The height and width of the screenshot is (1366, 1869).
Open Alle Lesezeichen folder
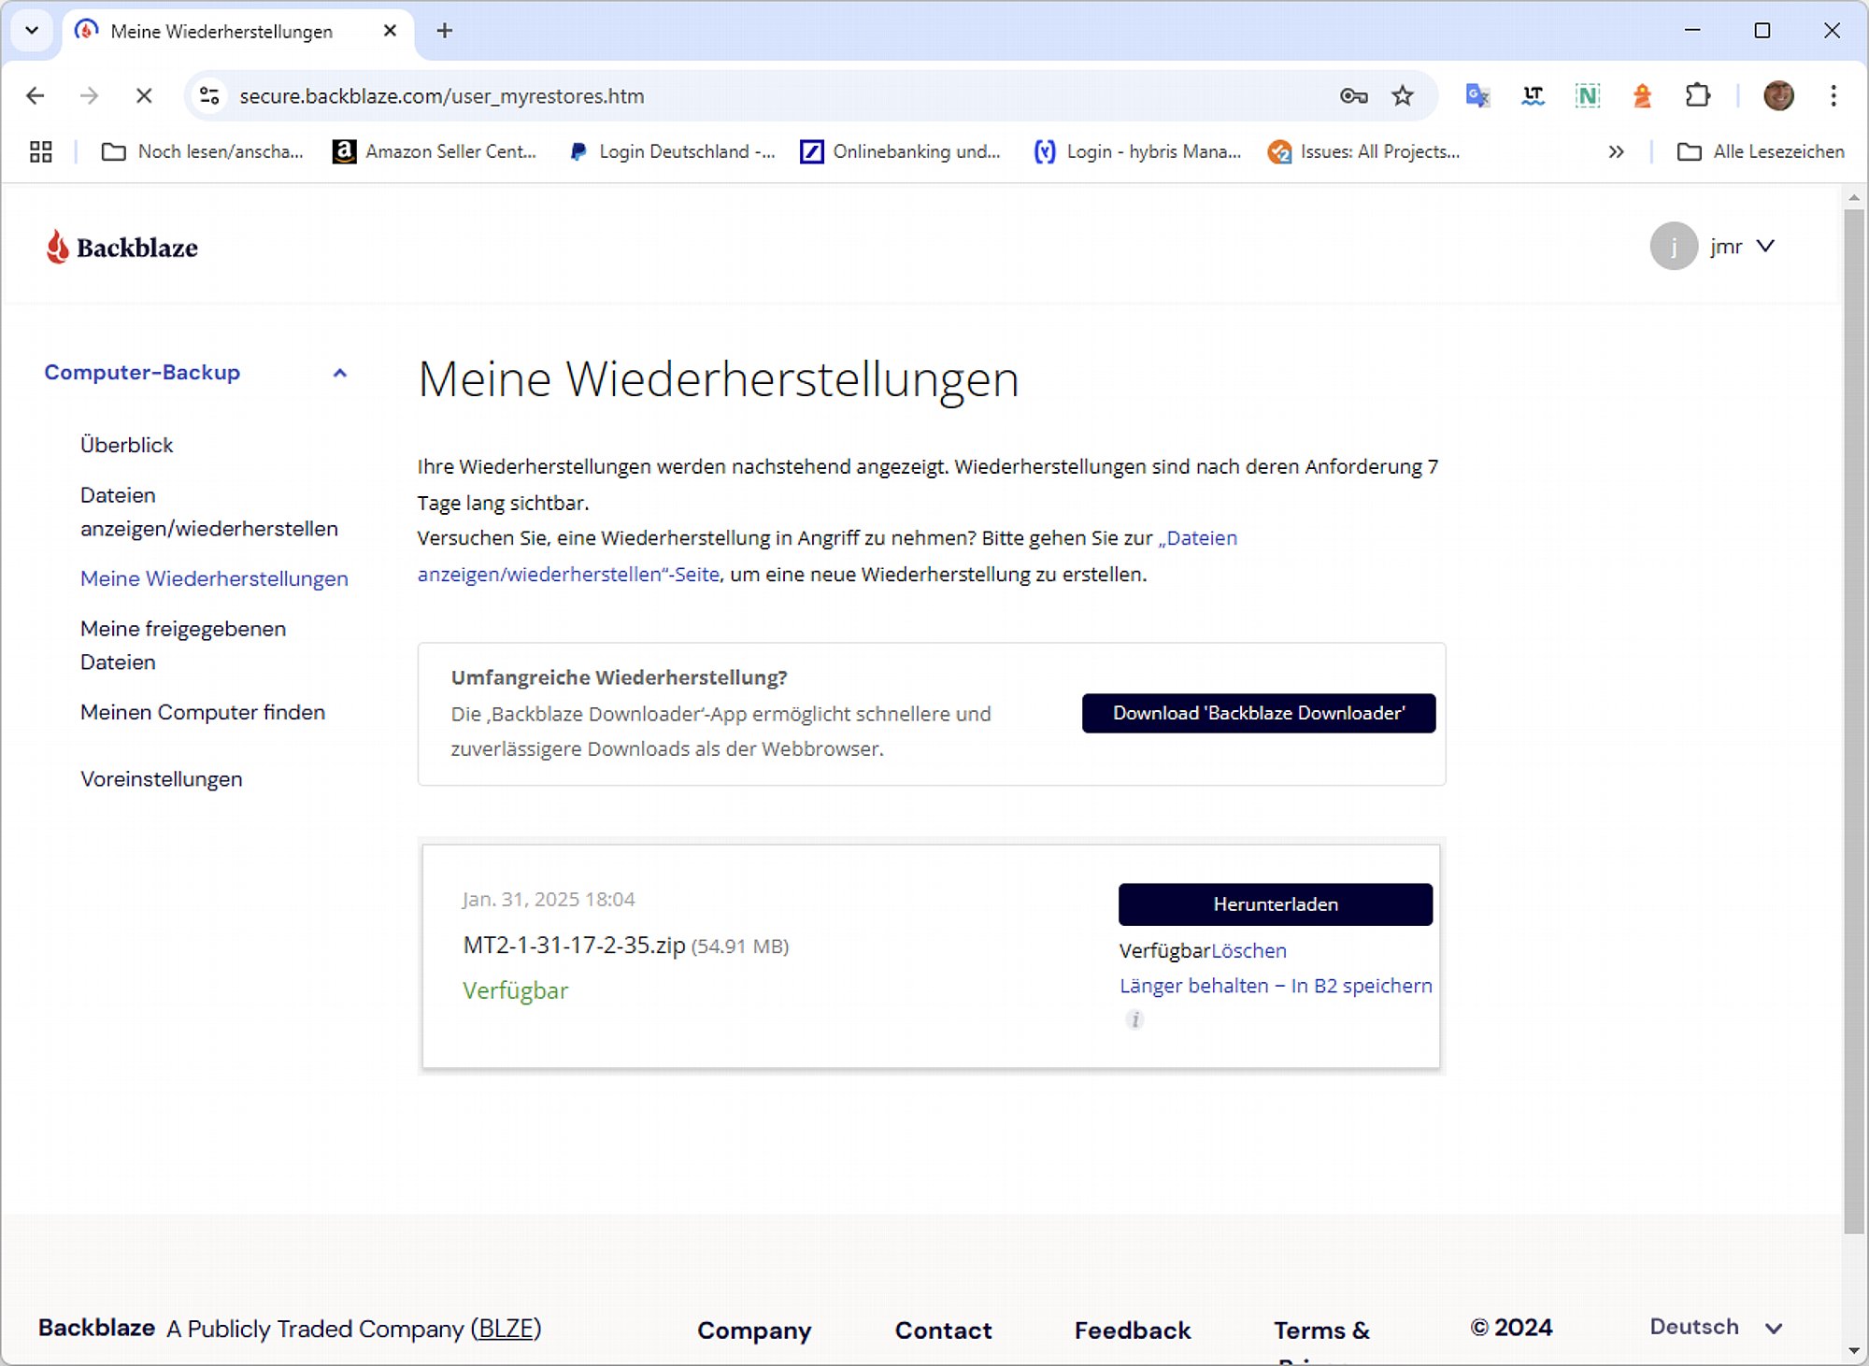coord(1761,151)
